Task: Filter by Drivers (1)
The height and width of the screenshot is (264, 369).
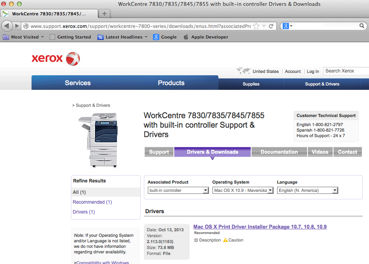Action: click(84, 212)
